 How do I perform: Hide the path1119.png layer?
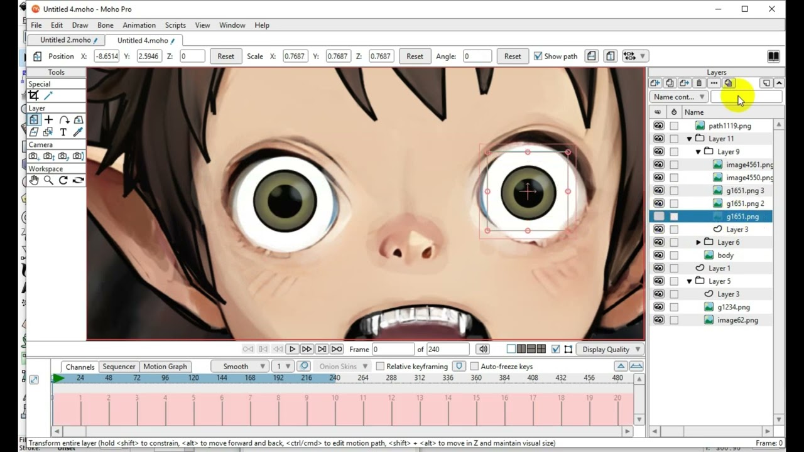pyautogui.click(x=658, y=126)
